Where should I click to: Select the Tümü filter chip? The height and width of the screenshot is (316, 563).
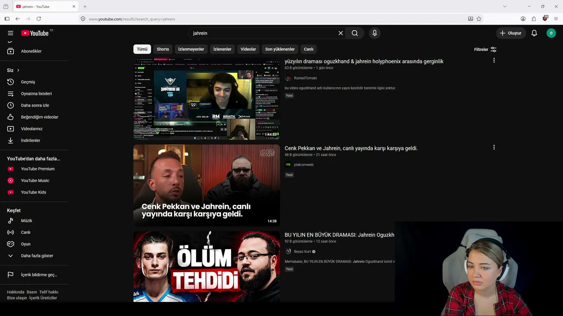[x=142, y=49]
